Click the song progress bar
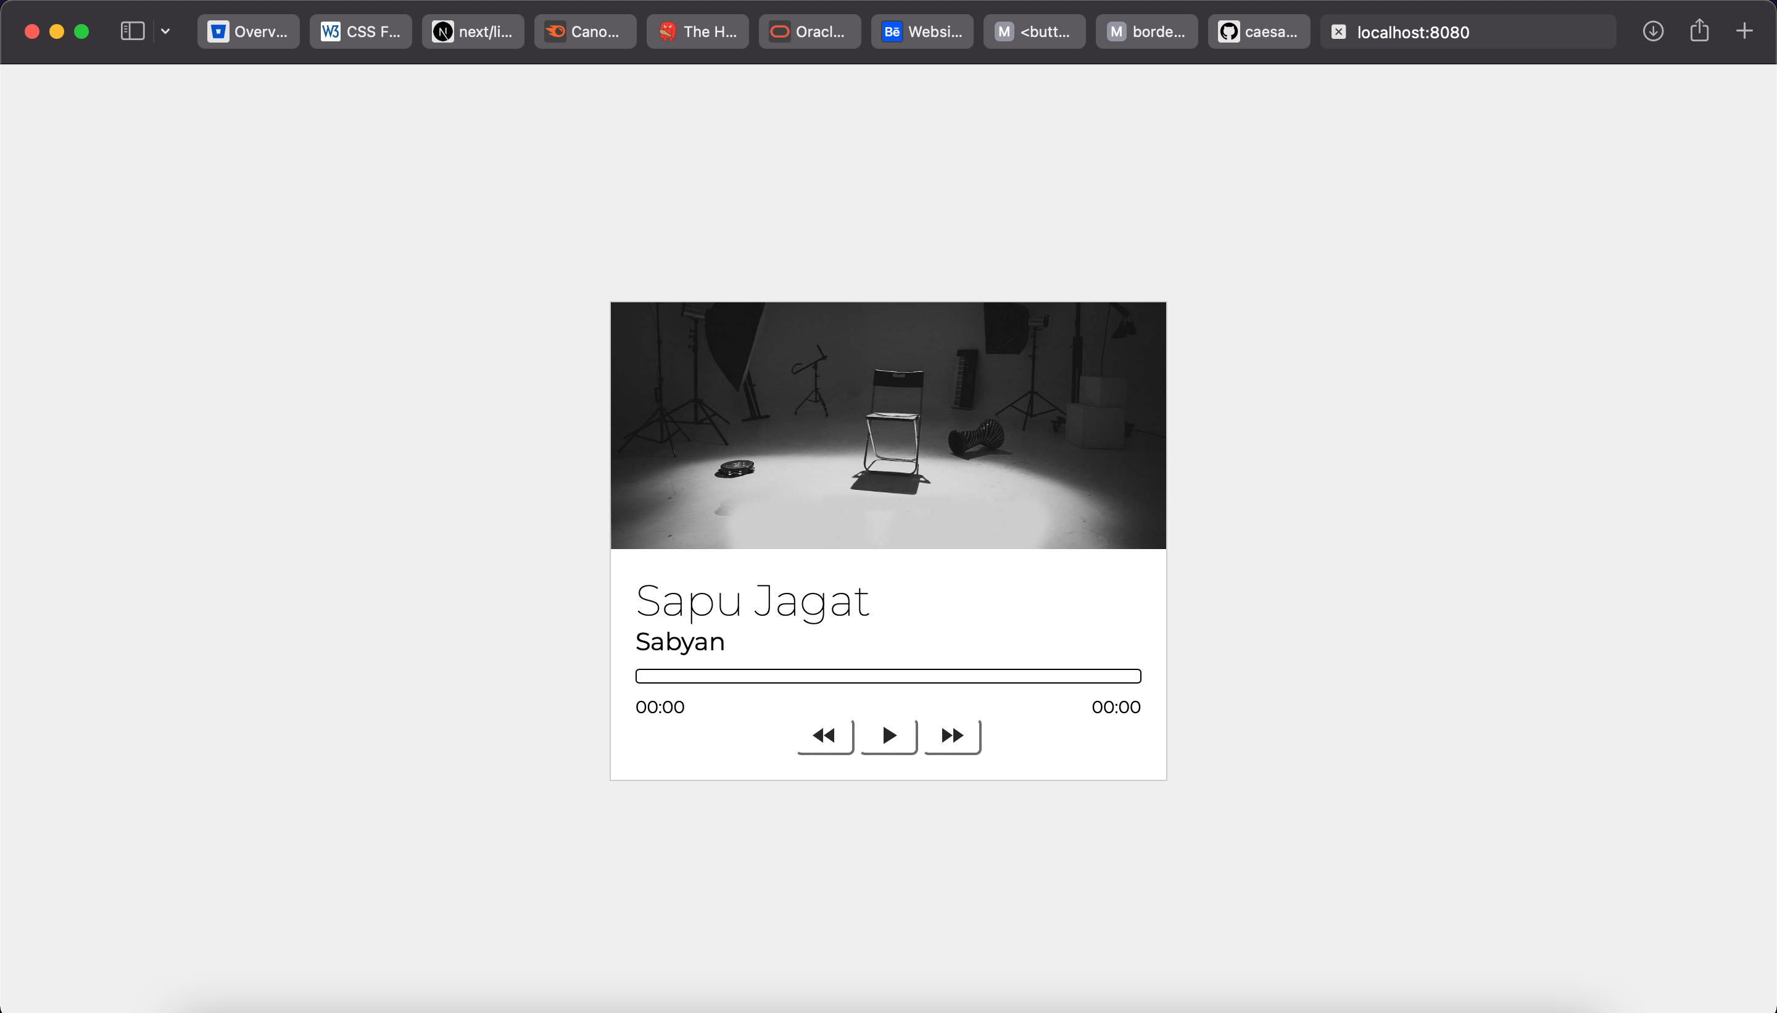 coord(888,676)
